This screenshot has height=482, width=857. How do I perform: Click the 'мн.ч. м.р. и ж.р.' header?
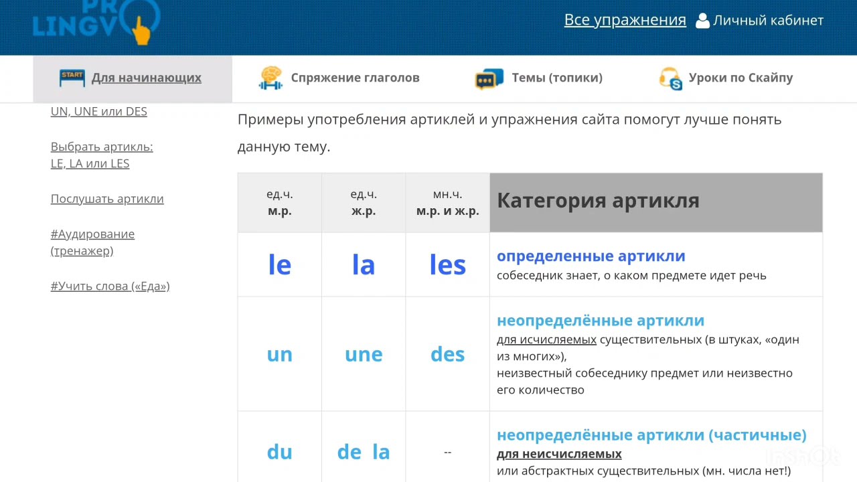(447, 203)
